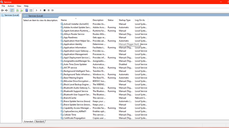Switch to the Standard tab
Screen dimensions: 229x129
click(x=40, y=122)
